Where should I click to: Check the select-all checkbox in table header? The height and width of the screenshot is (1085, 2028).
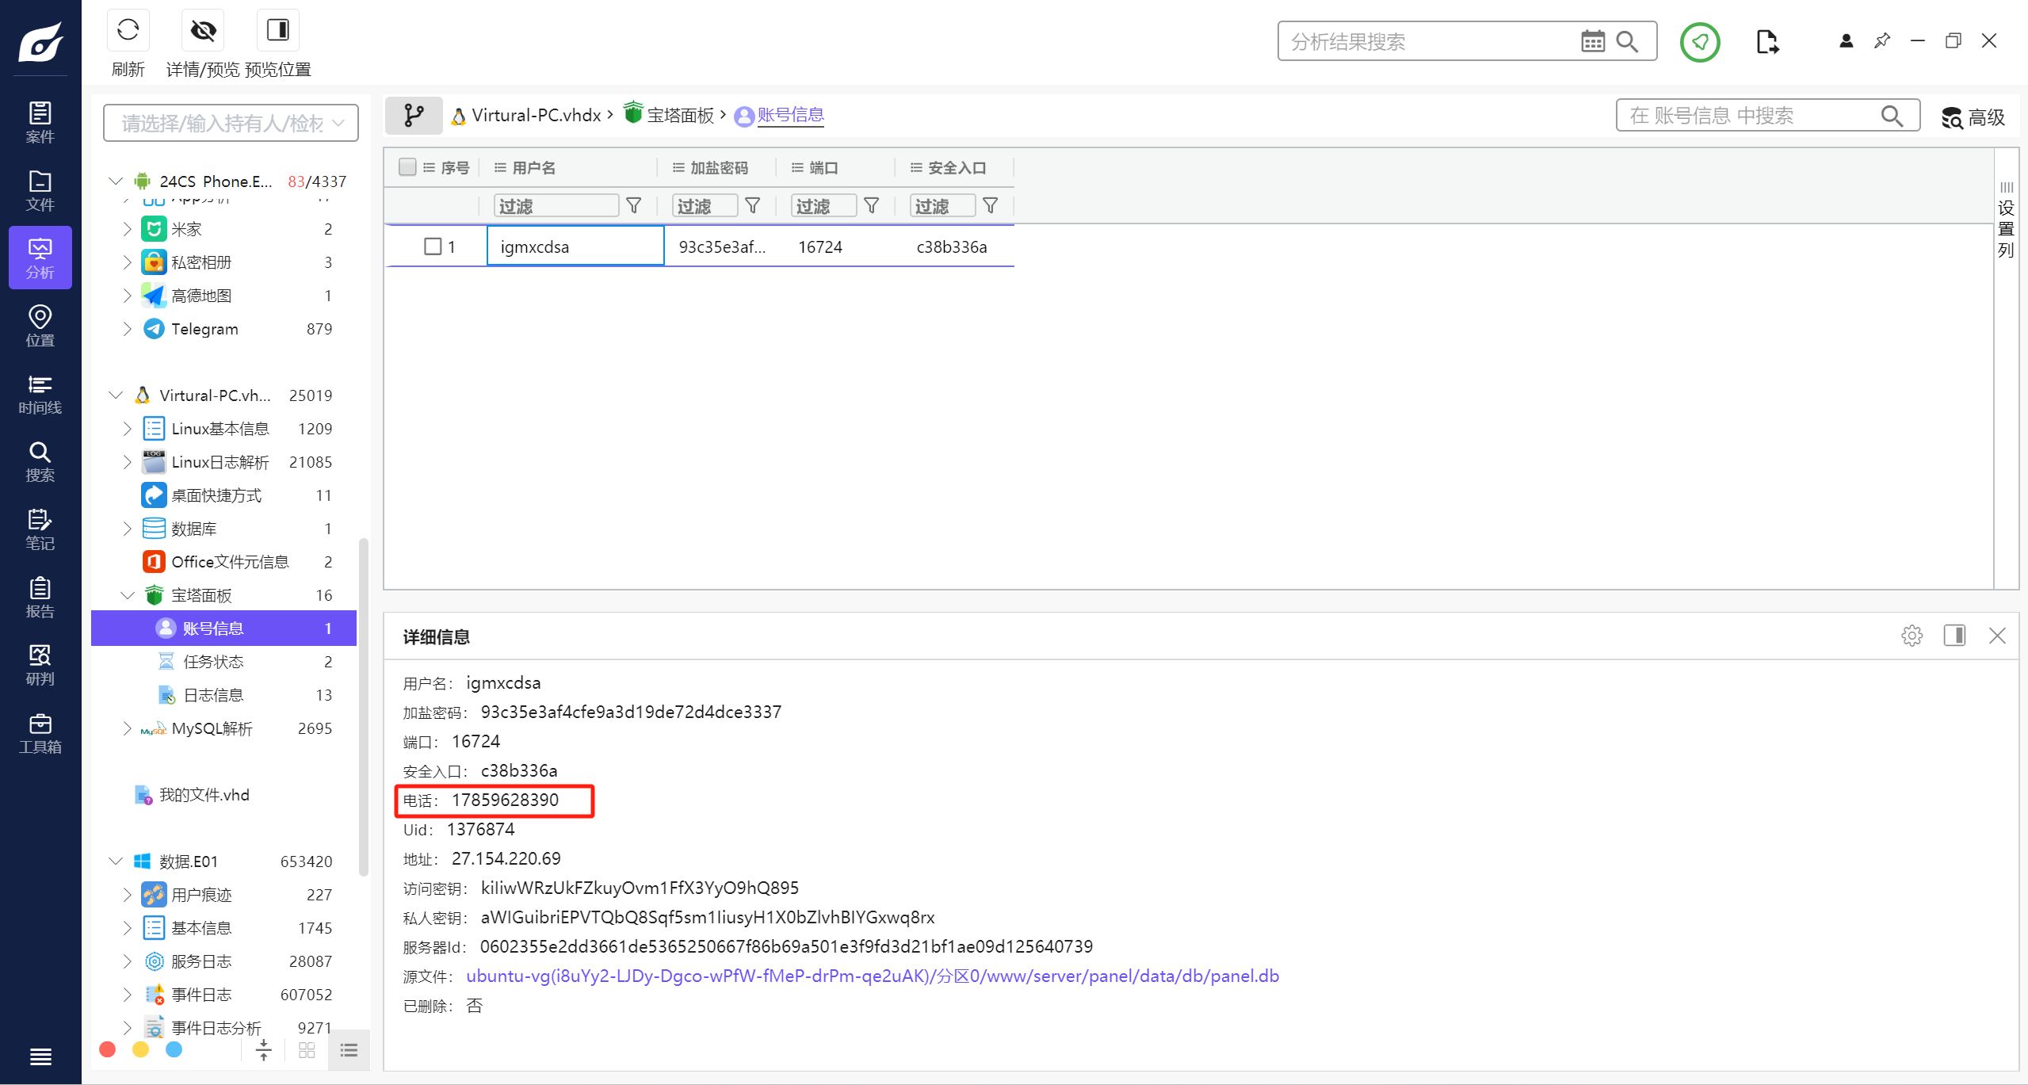coord(407,167)
